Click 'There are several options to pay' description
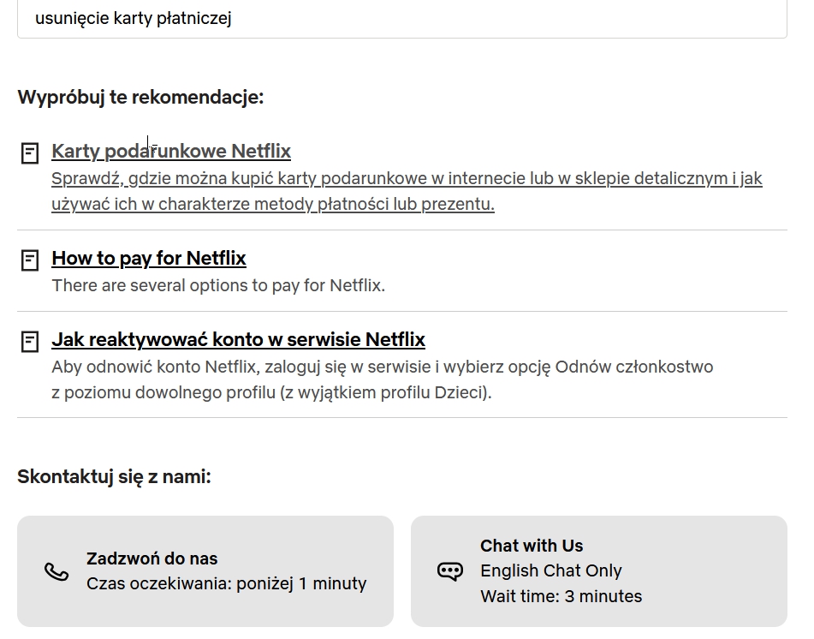814x639 pixels. click(218, 285)
